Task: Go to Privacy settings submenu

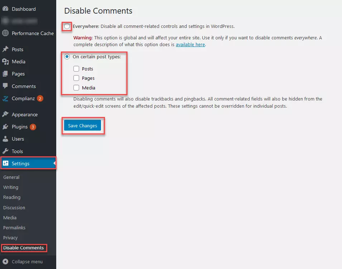Action: coord(10,238)
